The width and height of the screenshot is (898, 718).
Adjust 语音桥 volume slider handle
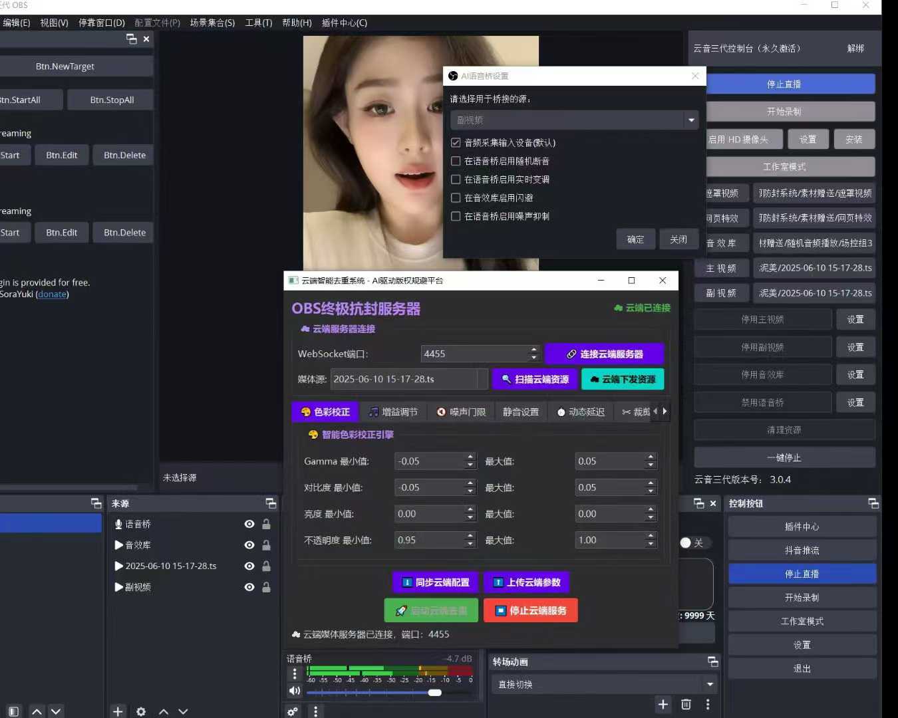tap(434, 693)
